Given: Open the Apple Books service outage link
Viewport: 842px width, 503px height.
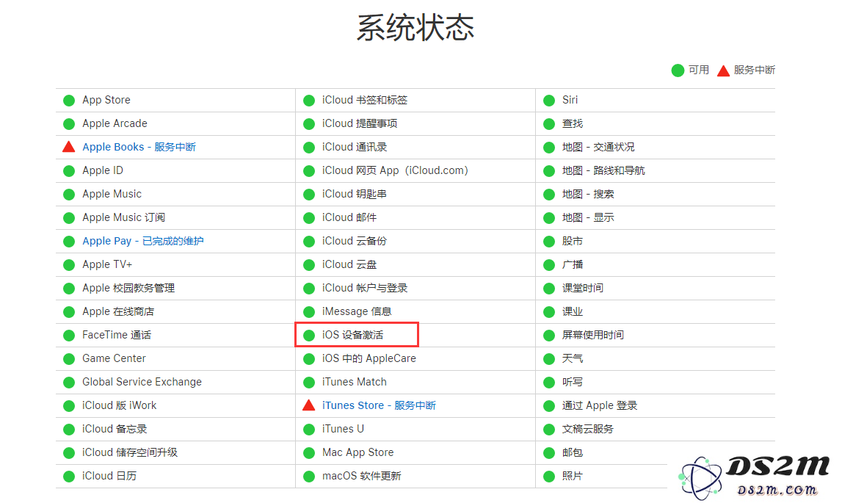Looking at the screenshot, I should (139, 147).
